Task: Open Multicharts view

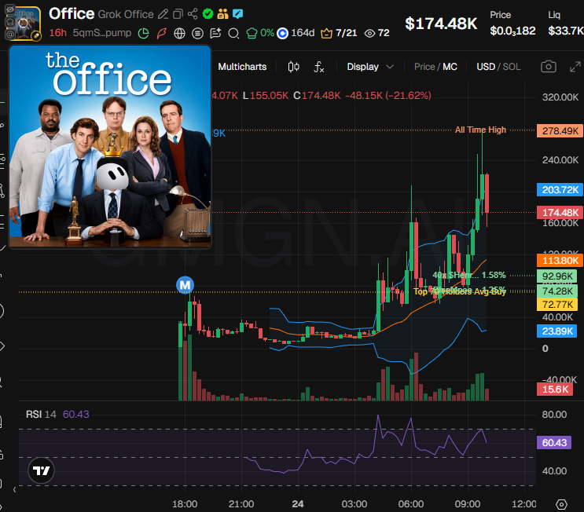Action: point(242,67)
